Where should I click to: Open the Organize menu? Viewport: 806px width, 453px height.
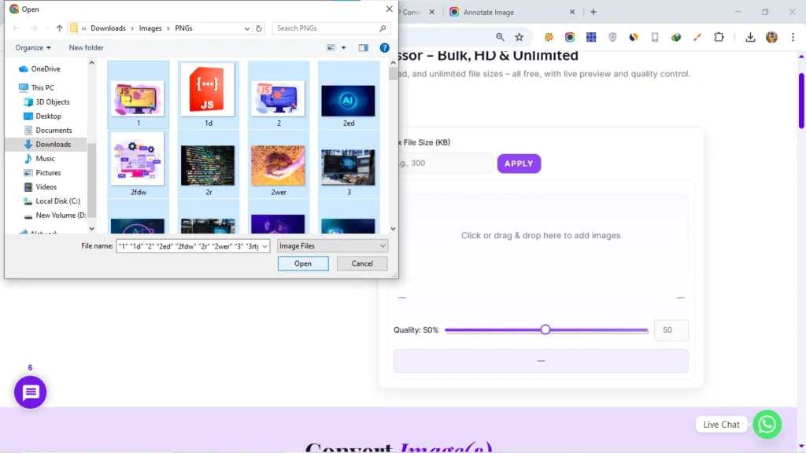(x=32, y=47)
